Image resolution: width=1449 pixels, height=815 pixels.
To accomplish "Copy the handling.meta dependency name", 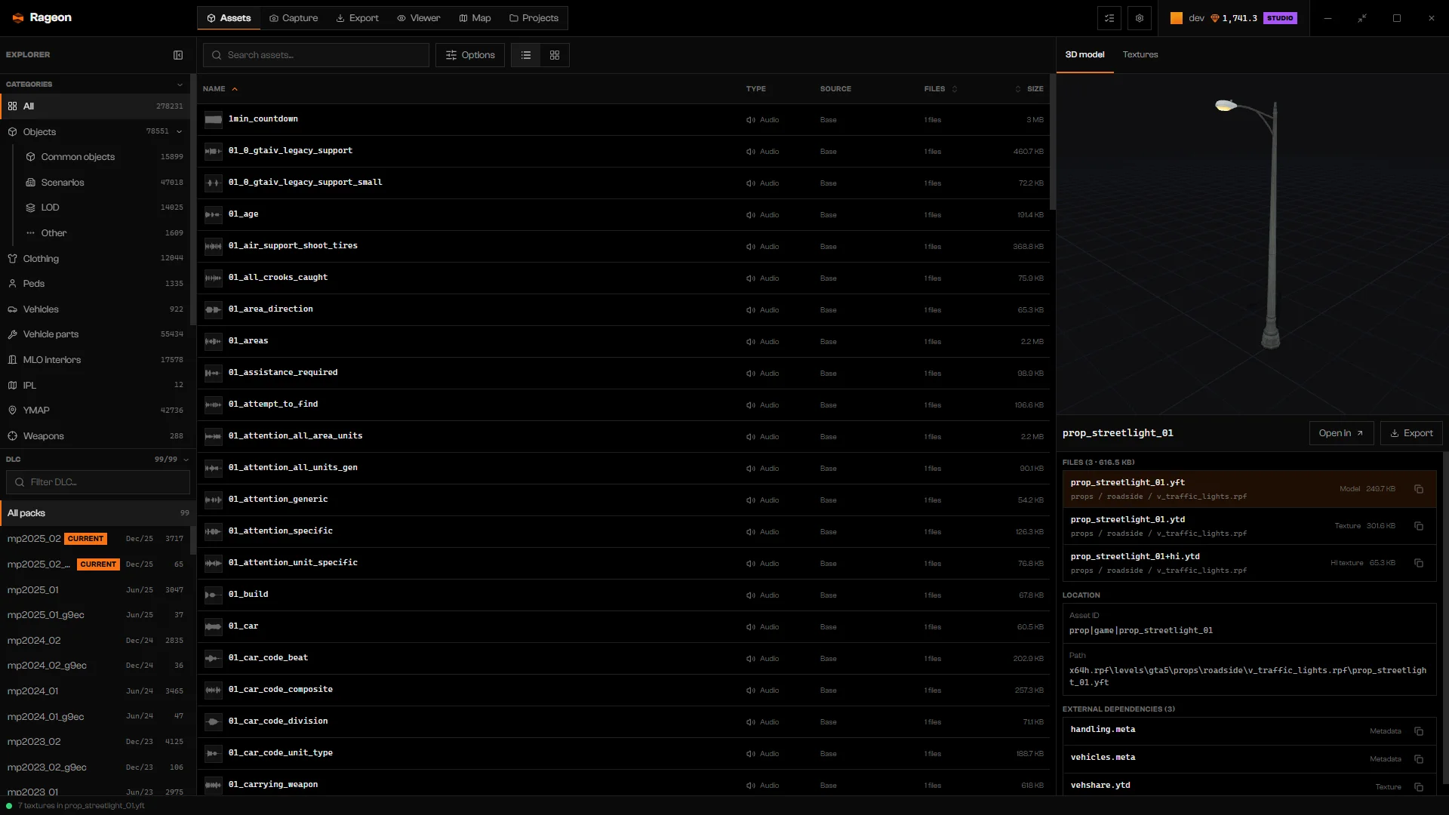I will [x=1419, y=731].
